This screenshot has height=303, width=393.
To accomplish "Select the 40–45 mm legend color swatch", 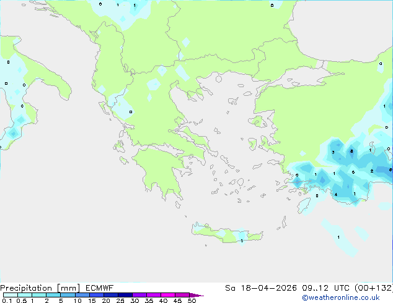I will click(x=168, y=295).
